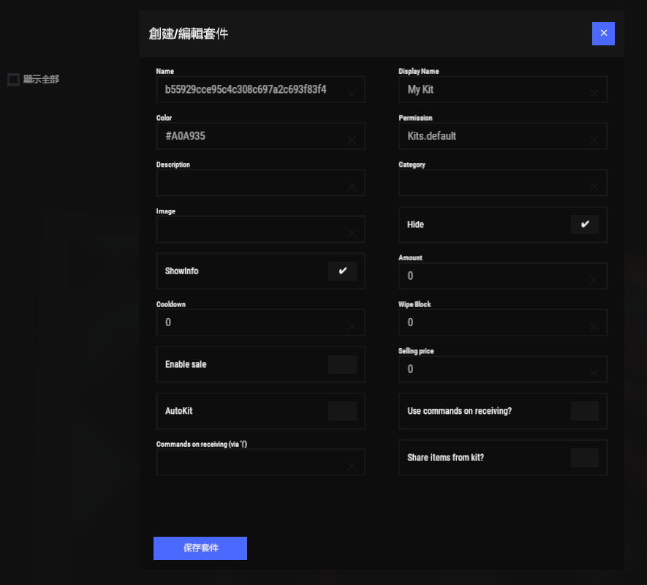Clear the Selling price field X icon

coord(594,374)
